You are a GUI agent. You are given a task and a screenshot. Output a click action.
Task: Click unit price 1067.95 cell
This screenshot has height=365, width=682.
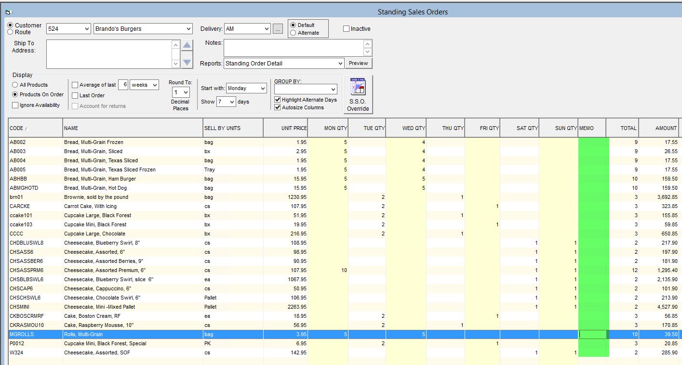pos(286,279)
